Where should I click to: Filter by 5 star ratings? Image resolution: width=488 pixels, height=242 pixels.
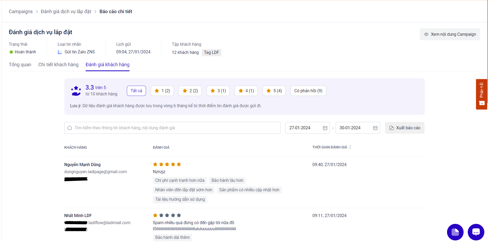(274, 91)
